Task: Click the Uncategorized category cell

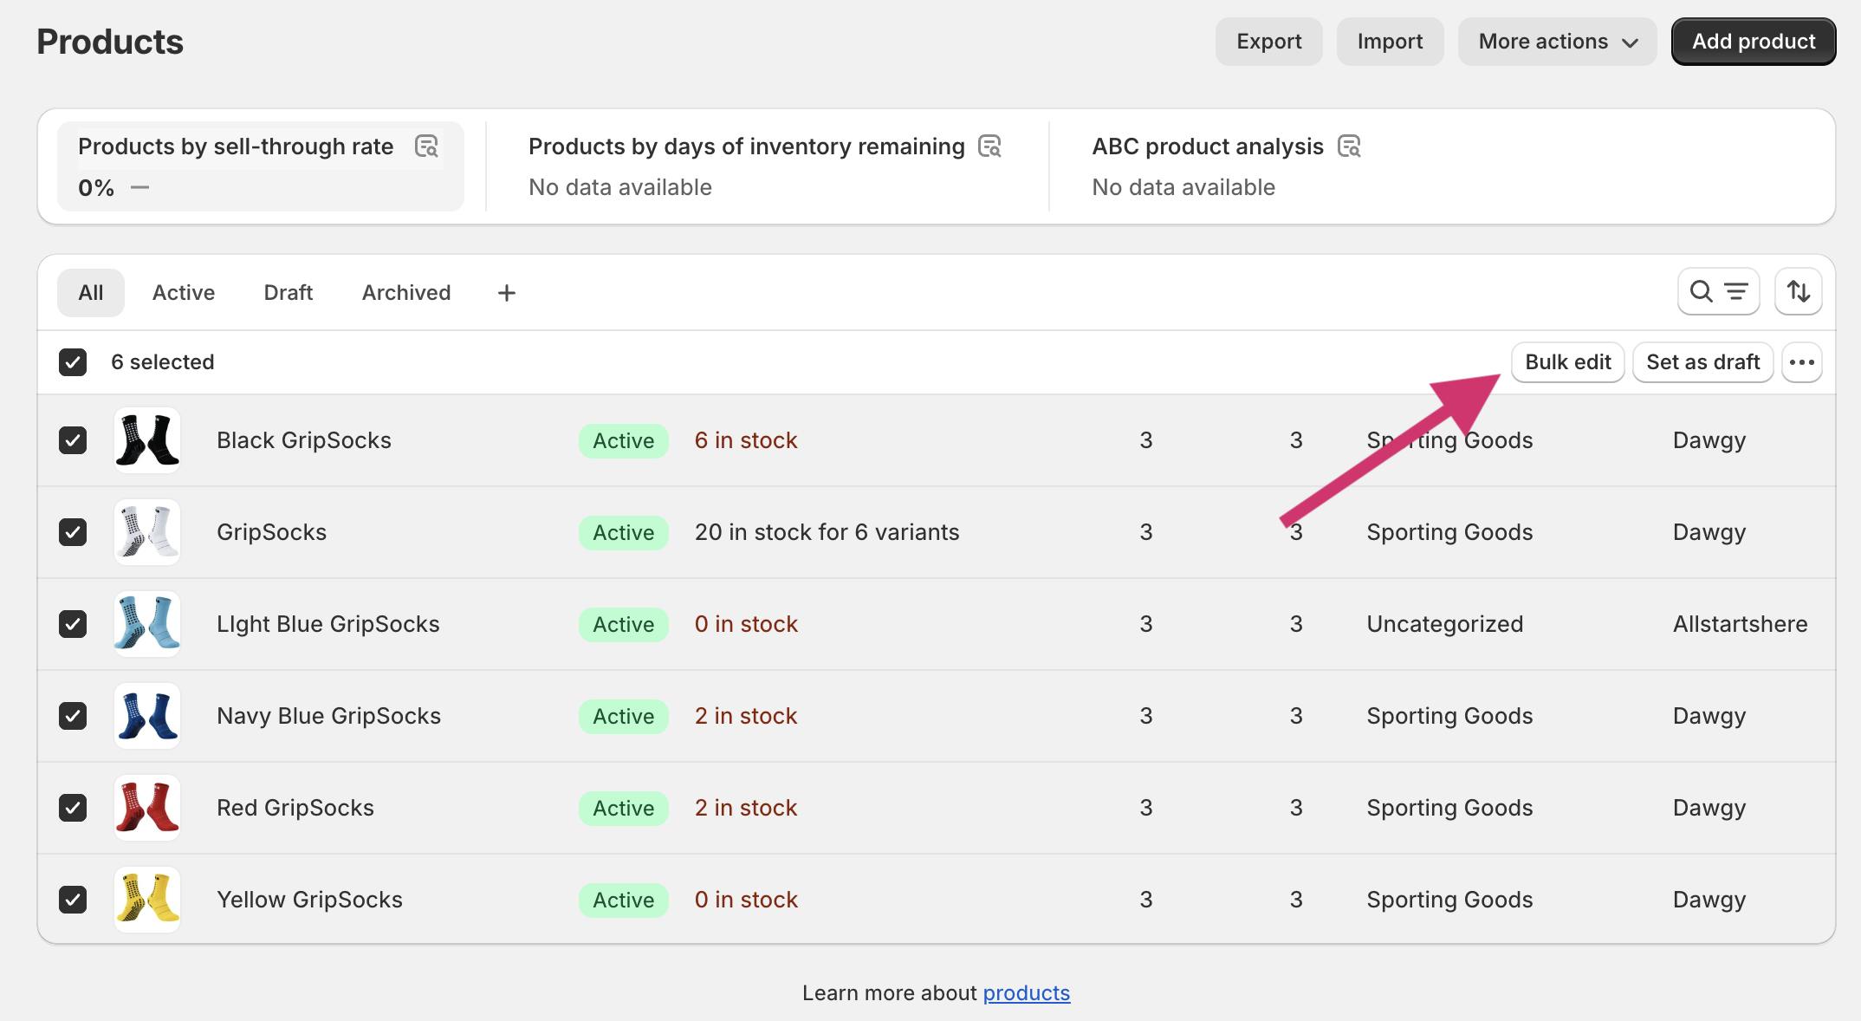Action: point(1445,624)
